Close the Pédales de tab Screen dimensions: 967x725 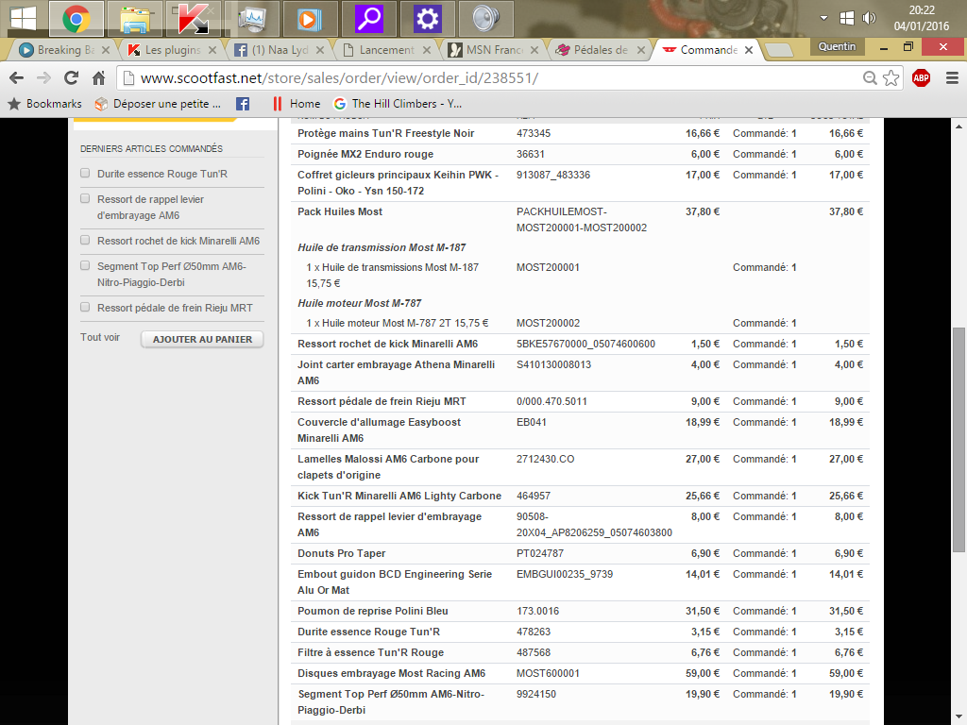(x=641, y=50)
